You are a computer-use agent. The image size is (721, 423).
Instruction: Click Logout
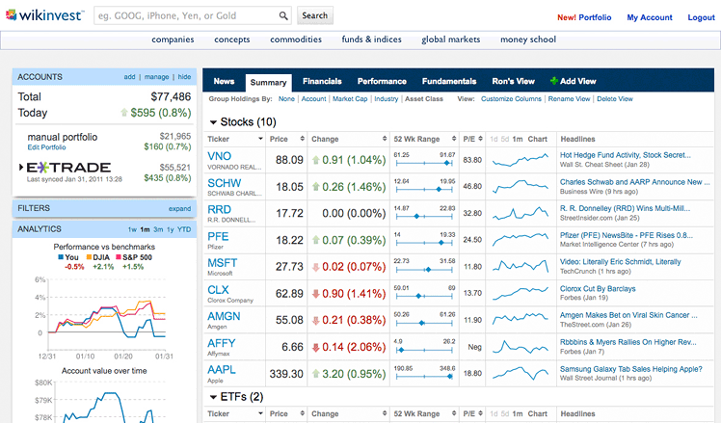[701, 17]
